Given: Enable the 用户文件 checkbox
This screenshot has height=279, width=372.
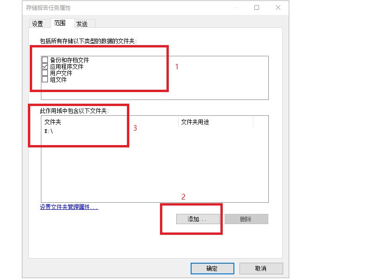Looking at the screenshot, I should click(x=45, y=73).
